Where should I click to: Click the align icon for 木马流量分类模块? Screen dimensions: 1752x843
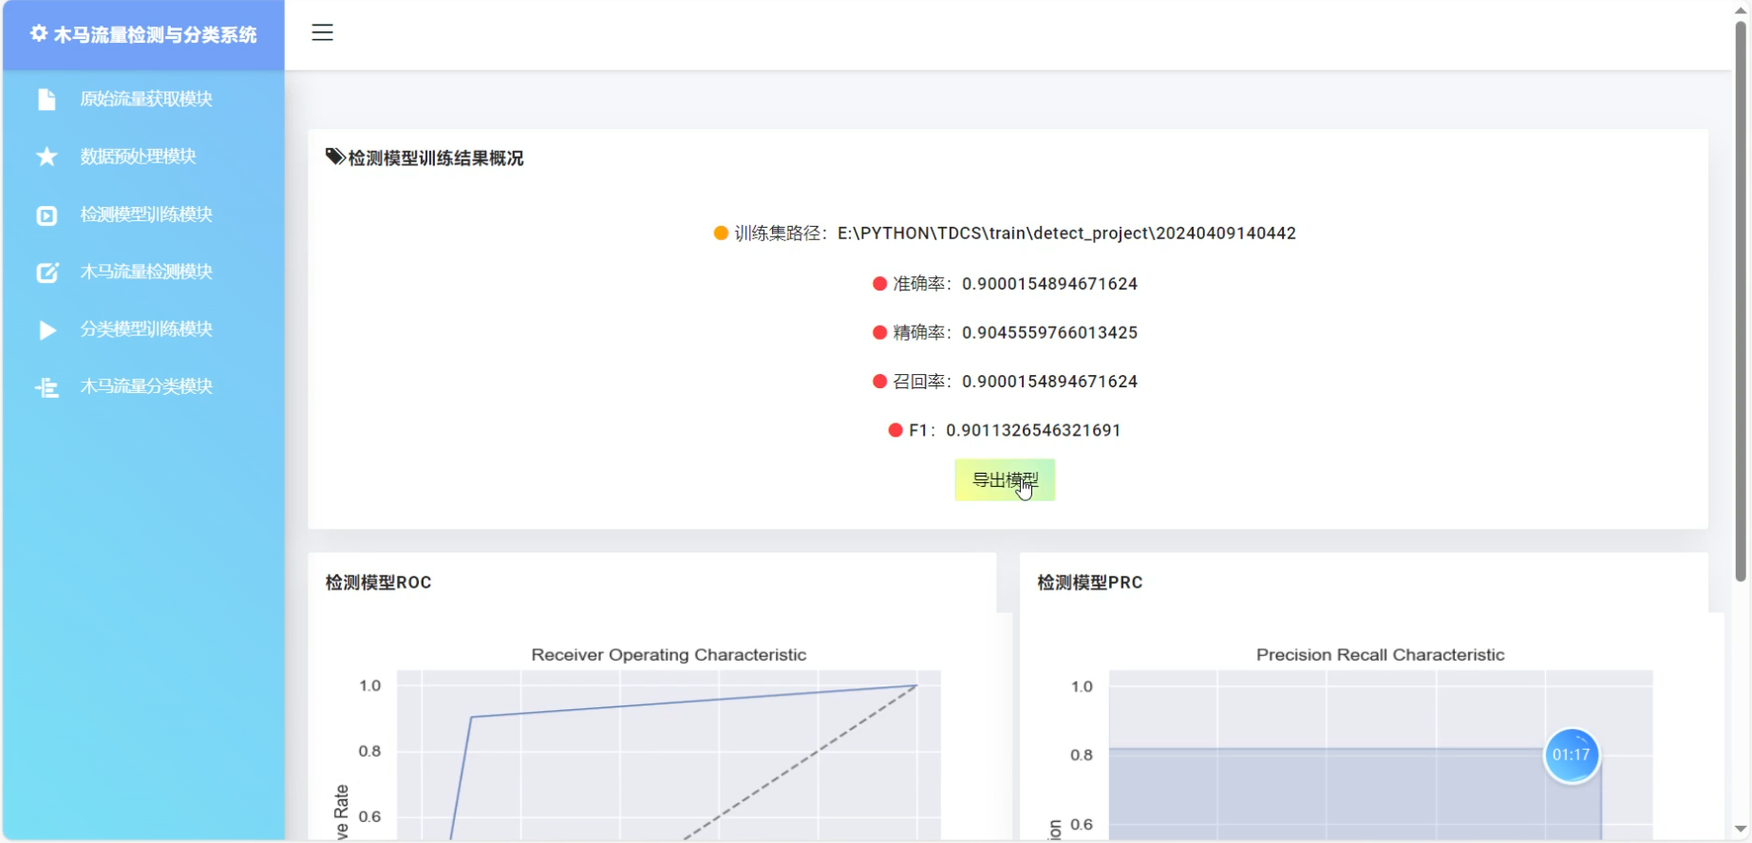coord(47,387)
